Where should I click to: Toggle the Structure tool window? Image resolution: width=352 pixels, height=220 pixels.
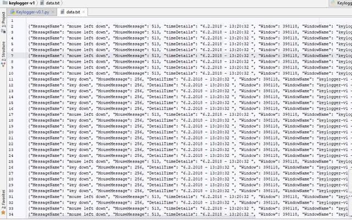pyautogui.click(x=3, y=54)
